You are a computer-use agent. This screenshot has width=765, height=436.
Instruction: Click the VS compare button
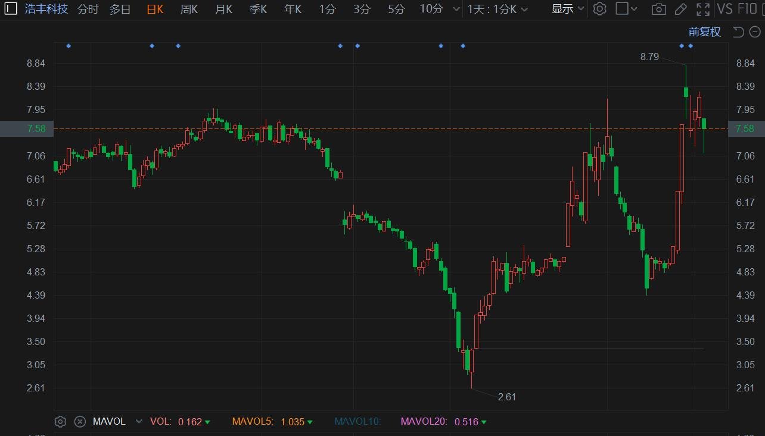724,9
